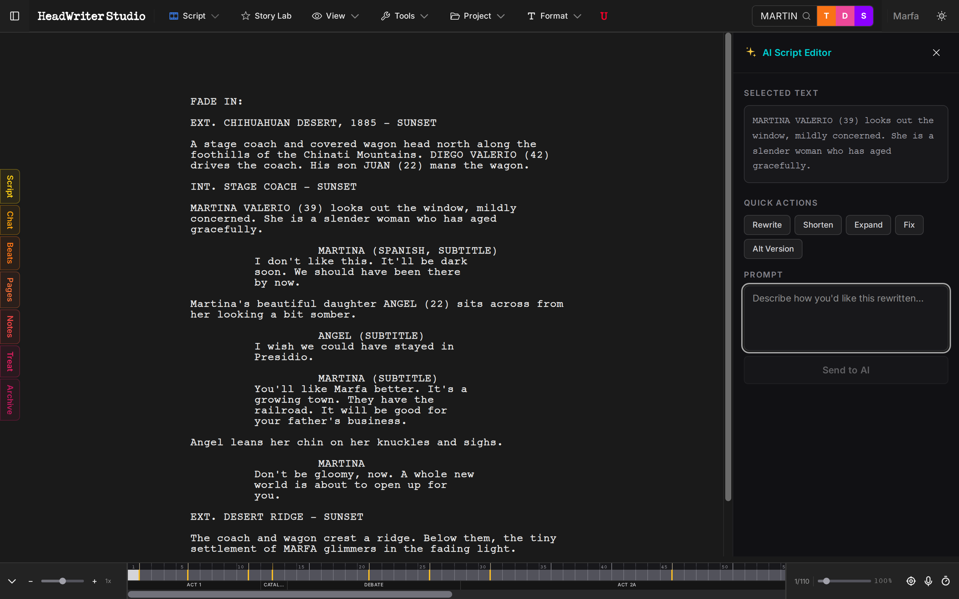Toggle the sidebar panel icon
The image size is (959, 599).
[15, 16]
